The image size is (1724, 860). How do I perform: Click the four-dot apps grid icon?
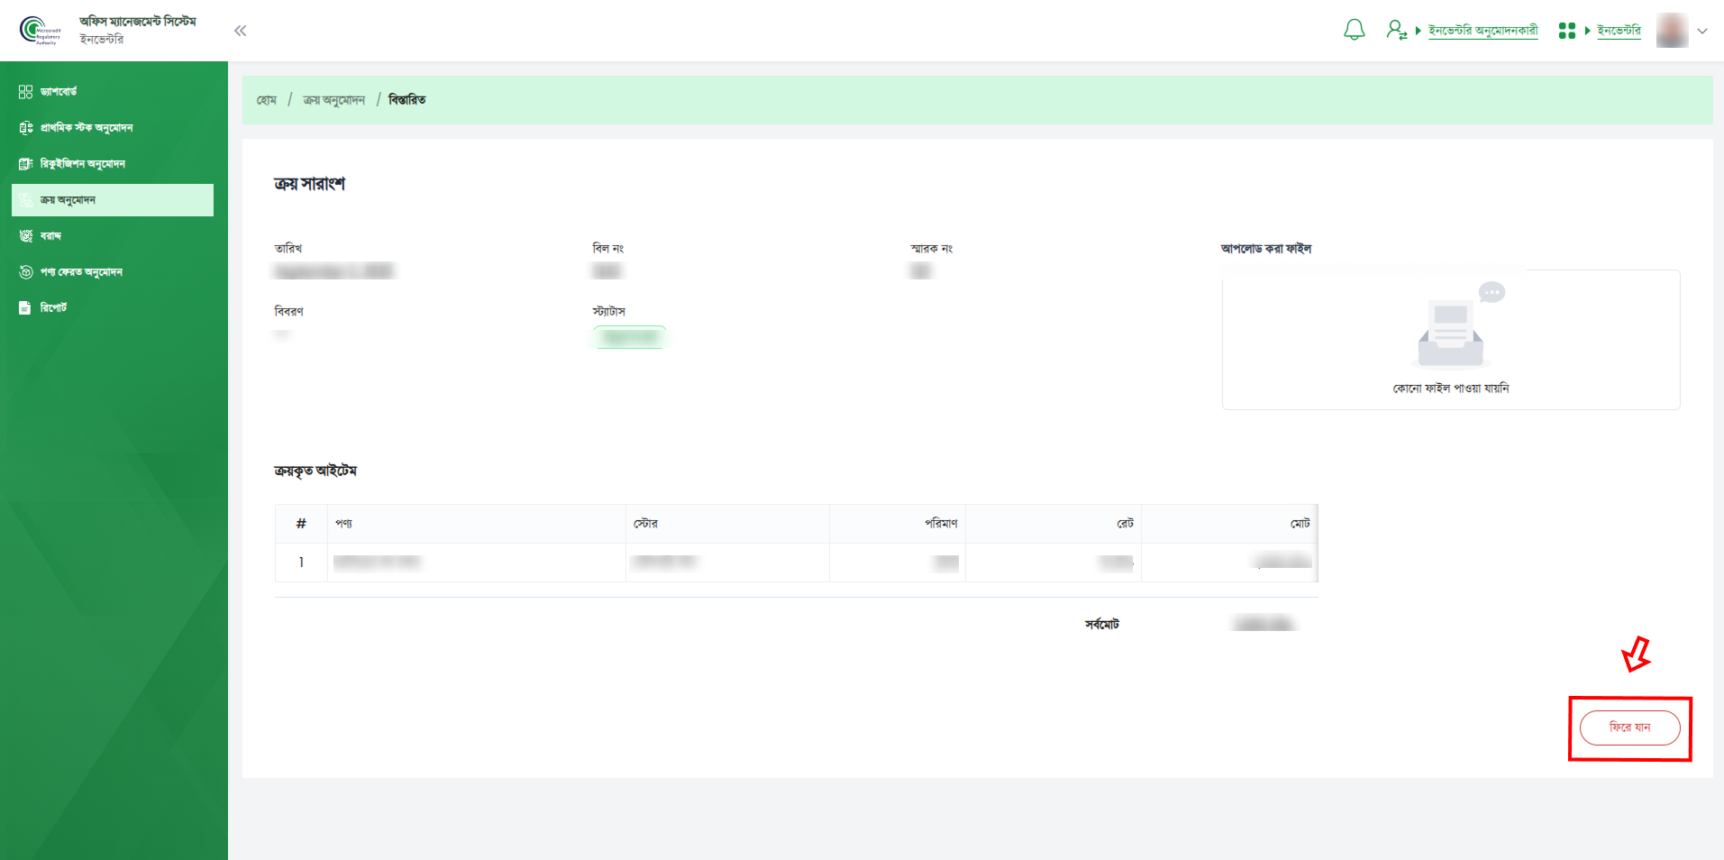(1566, 31)
